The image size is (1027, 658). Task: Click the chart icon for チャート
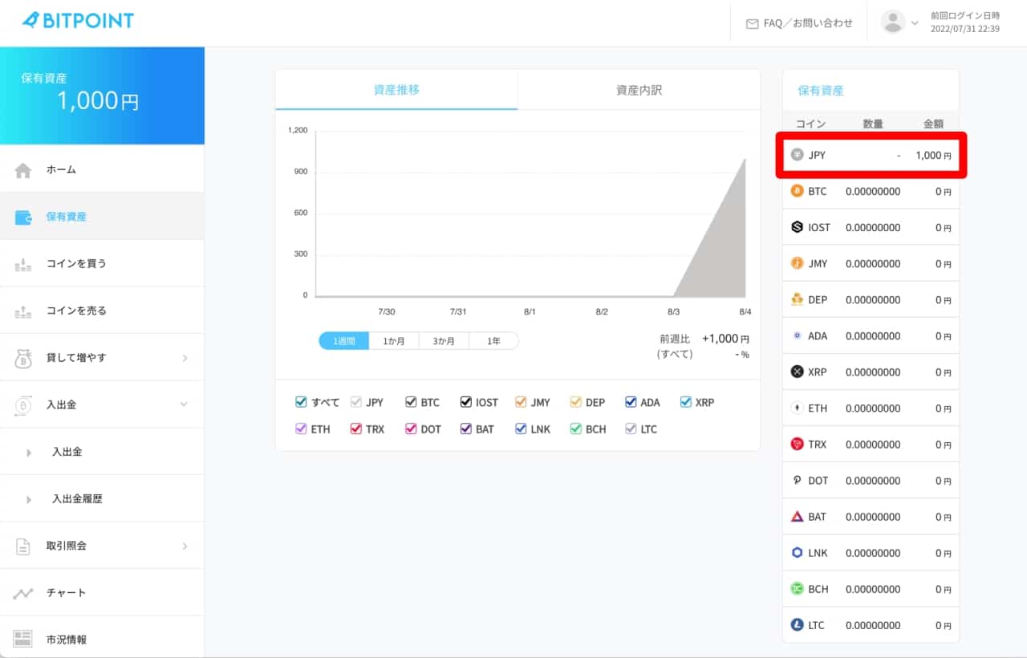[23, 593]
